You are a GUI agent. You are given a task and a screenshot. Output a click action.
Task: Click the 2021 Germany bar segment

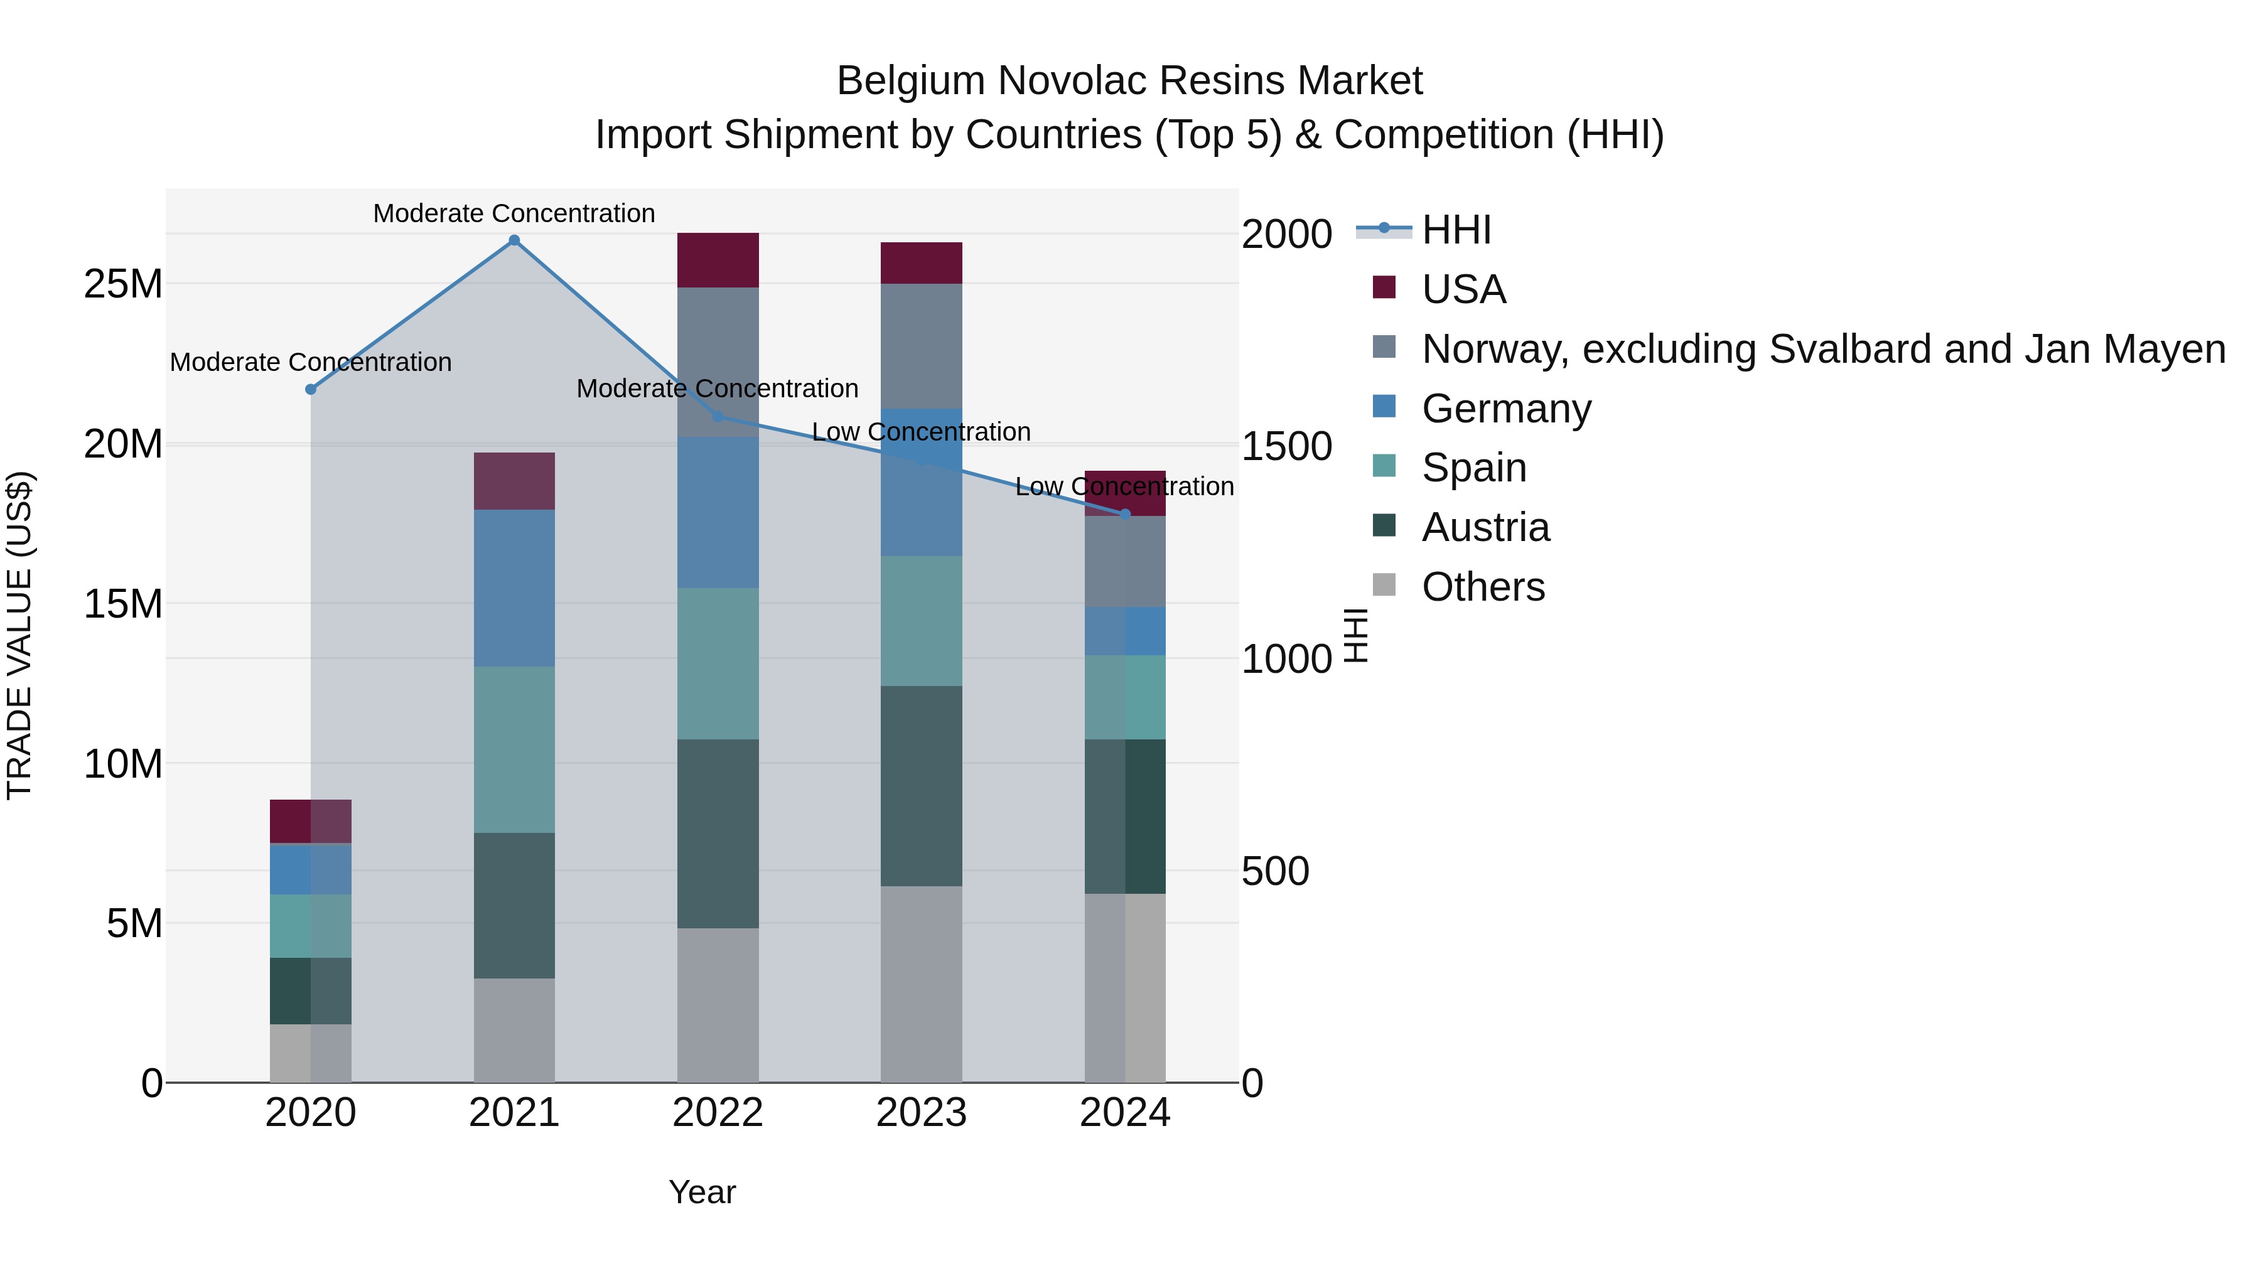tap(514, 589)
